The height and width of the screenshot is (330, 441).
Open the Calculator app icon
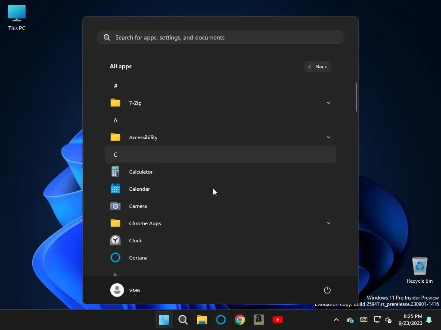pyautogui.click(x=115, y=172)
